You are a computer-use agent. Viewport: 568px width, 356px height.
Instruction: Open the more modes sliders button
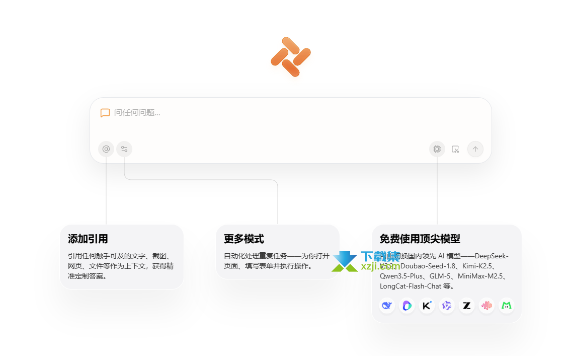[124, 149]
